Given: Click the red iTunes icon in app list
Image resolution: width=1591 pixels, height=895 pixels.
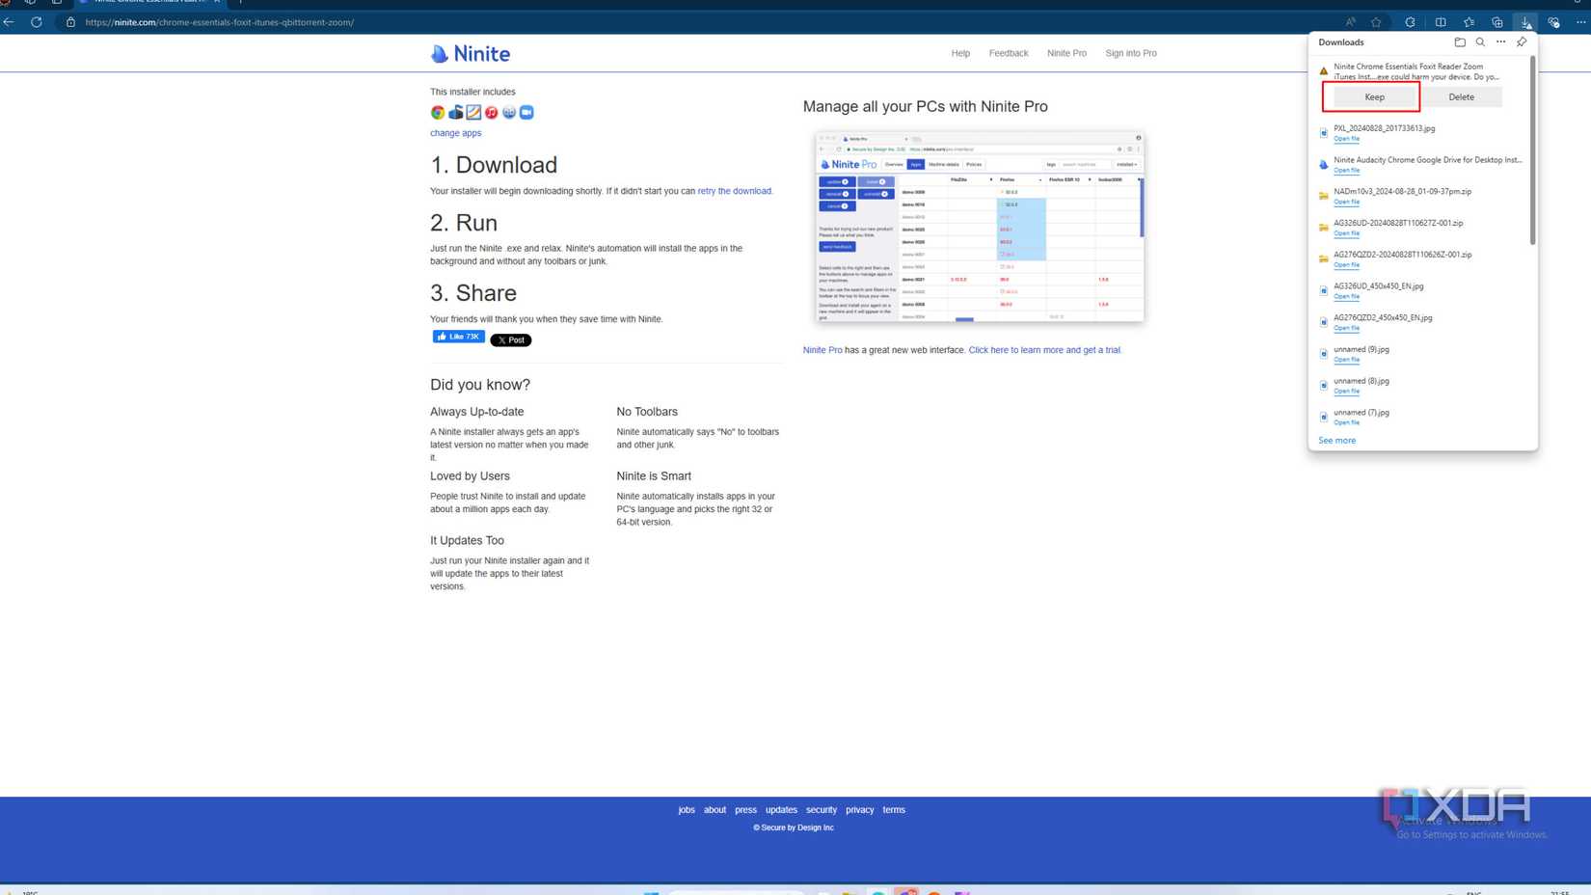Looking at the screenshot, I should 491,112.
